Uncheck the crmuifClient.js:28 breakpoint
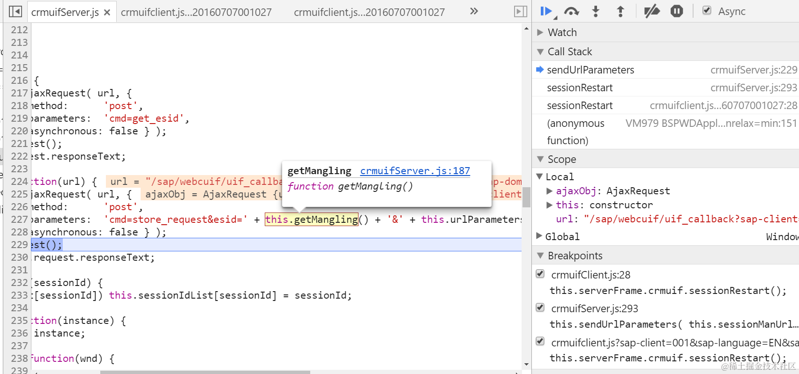 (540, 274)
